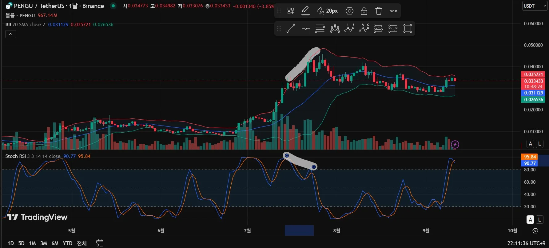The height and width of the screenshot is (248, 549).
Task: Collapse the indicator legend chevron
Action: (10, 34)
